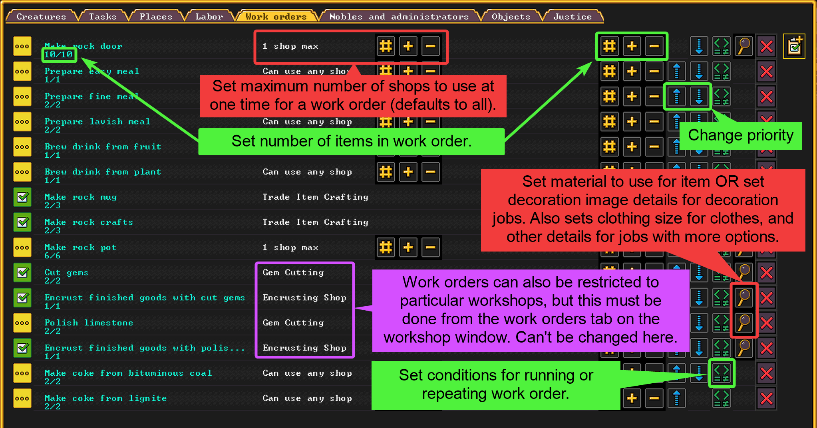Click pending status icon for Brew drink from plant

point(22,172)
